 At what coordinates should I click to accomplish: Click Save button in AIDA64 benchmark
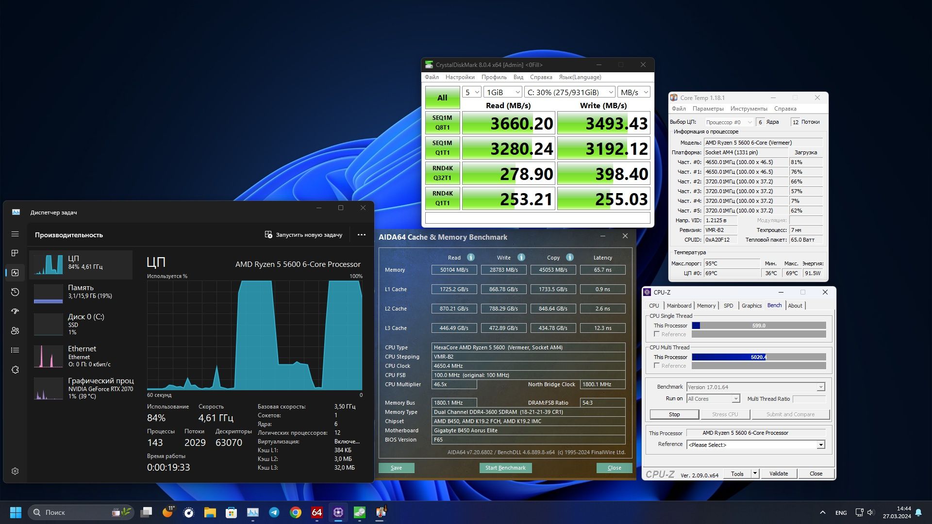coord(396,468)
